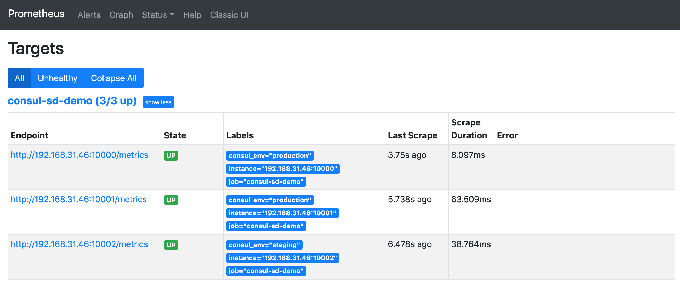Select the All targets filter
Viewport: 680px width, 285px height.
(x=19, y=78)
